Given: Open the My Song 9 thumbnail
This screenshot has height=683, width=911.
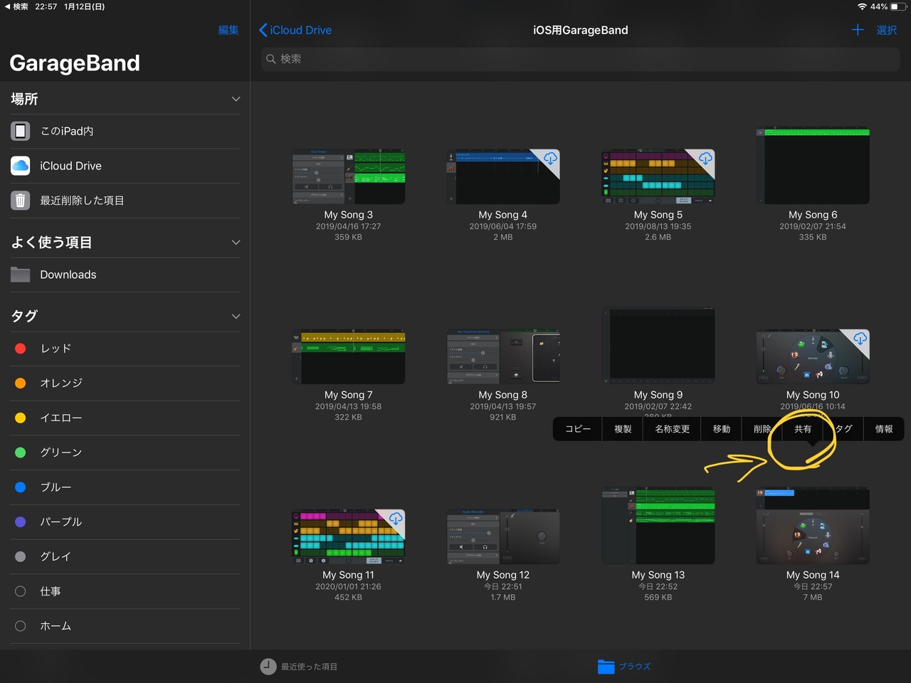Looking at the screenshot, I should [658, 346].
